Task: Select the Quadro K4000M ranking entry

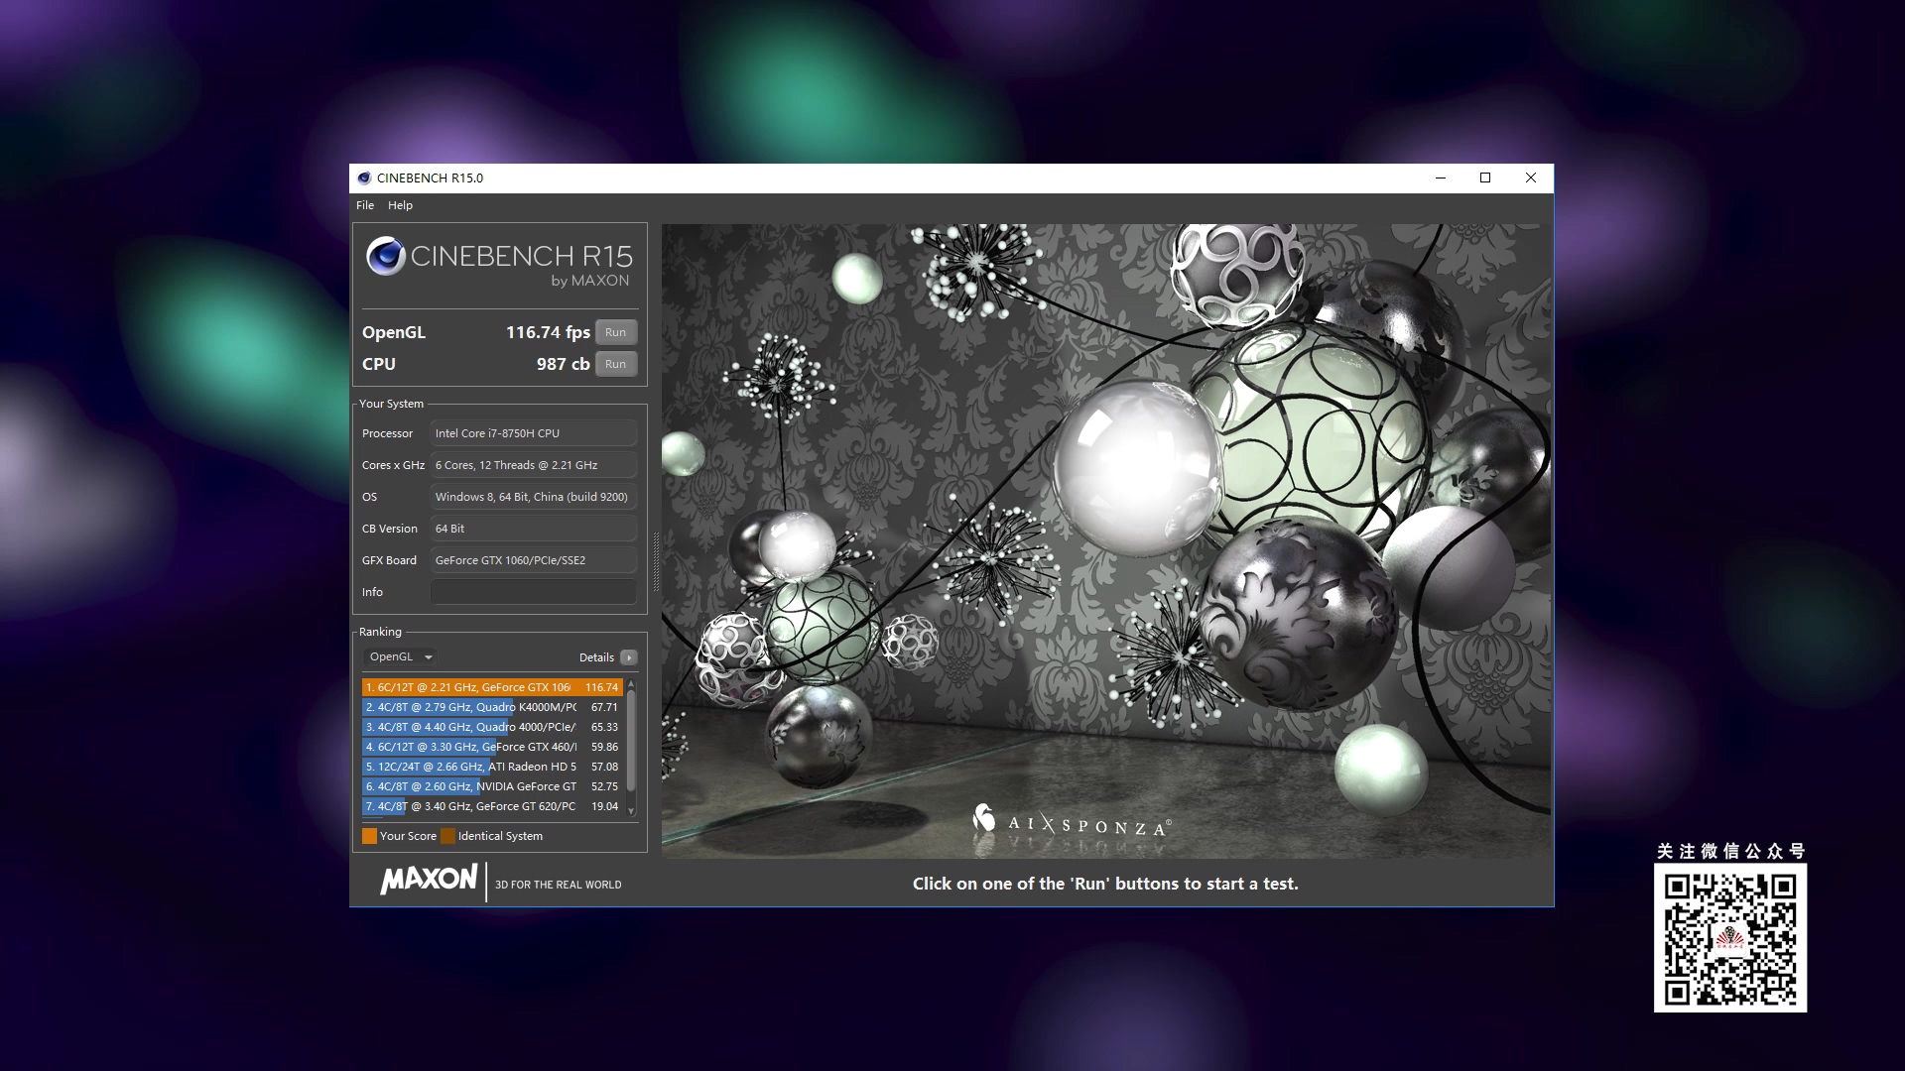Action: tap(491, 707)
